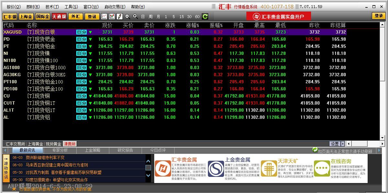Switch to the 上海黄金 bottom tab
This screenshot has height=193, width=388.
35,144
